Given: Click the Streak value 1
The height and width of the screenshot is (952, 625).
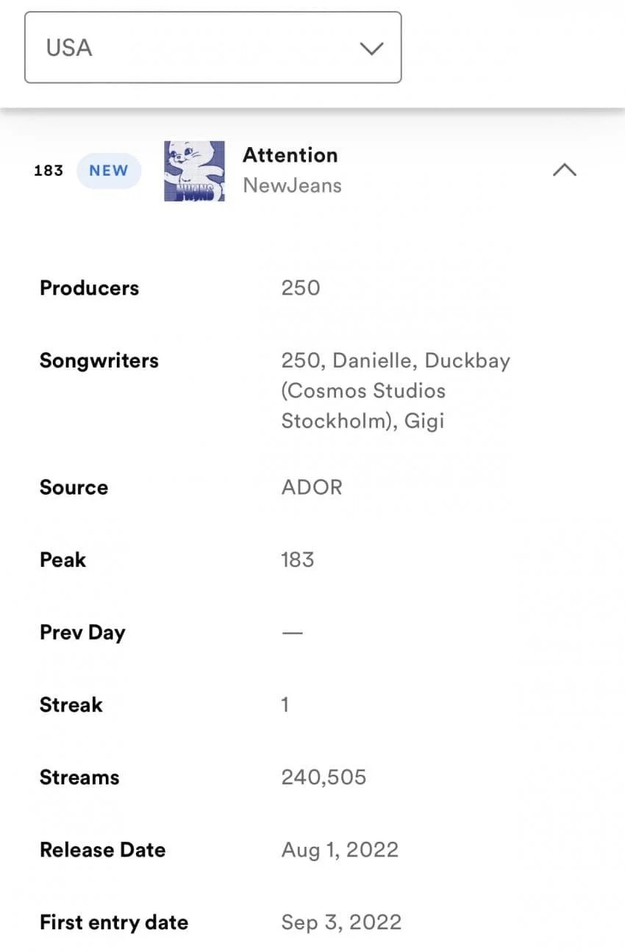Looking at the screenshot, I should point(285,705).
